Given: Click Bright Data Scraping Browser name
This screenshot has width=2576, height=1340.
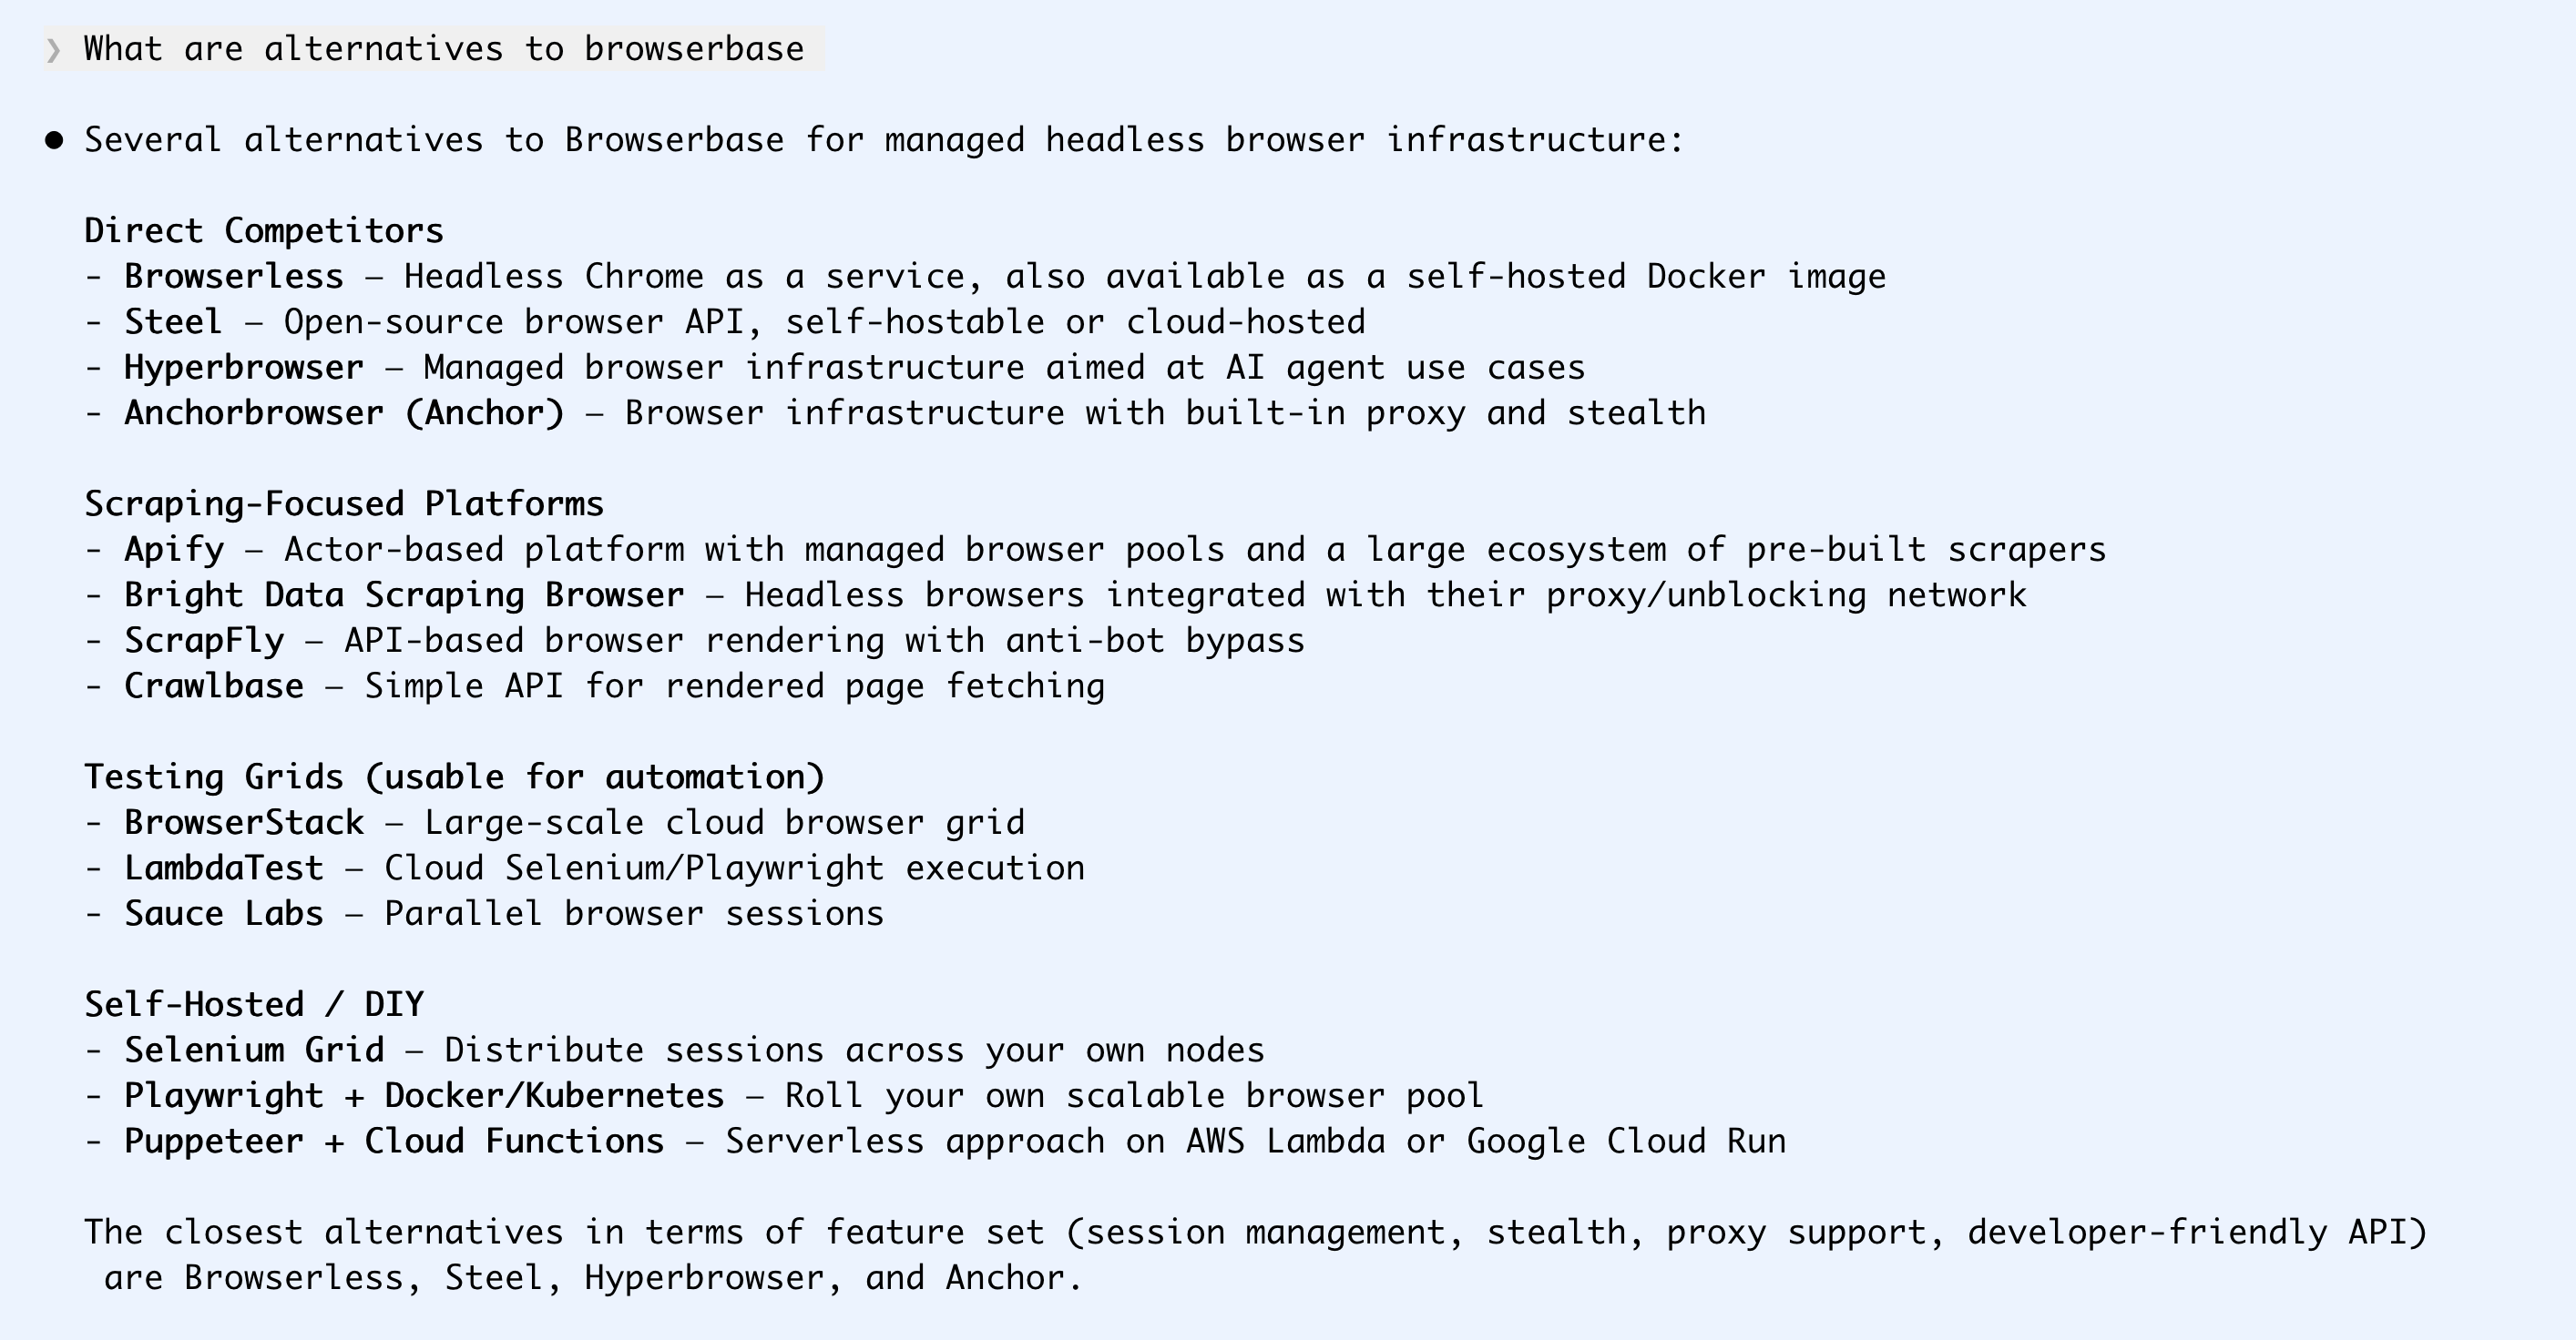Looking at the screenshot, I should [x=404, y=595].
